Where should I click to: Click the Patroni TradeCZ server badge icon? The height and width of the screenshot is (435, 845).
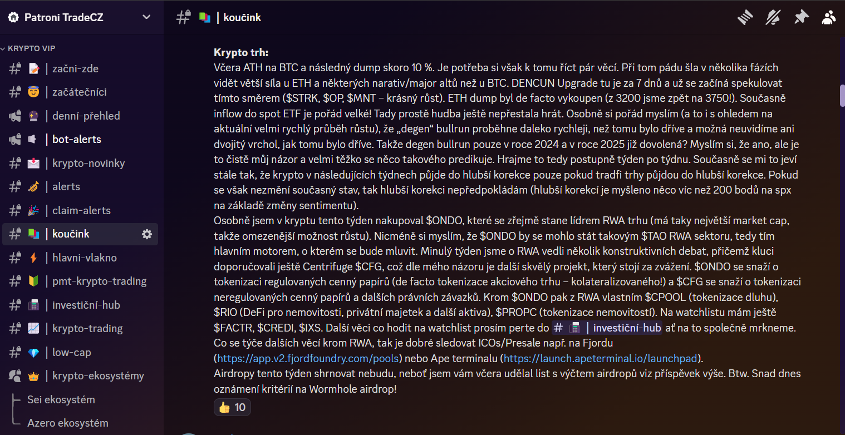[13, 17]
